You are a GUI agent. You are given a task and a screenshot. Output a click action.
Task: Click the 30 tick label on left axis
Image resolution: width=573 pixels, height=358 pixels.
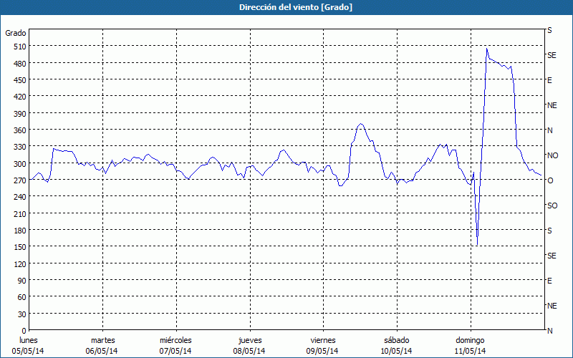21,314
